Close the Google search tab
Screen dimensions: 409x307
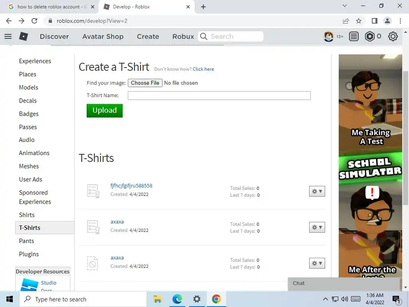(x=93, y=7)
